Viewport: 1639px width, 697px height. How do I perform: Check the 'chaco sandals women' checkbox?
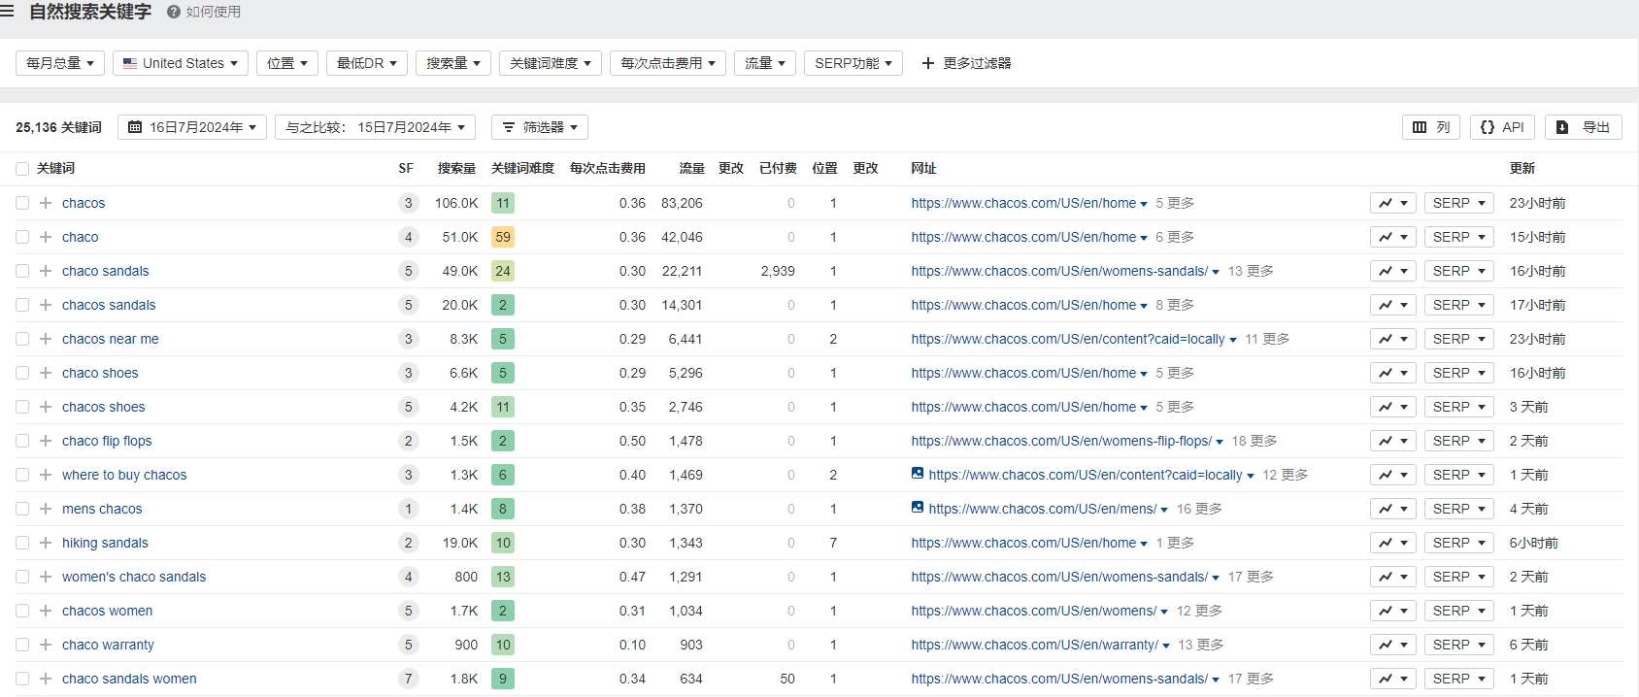[22, 679]
